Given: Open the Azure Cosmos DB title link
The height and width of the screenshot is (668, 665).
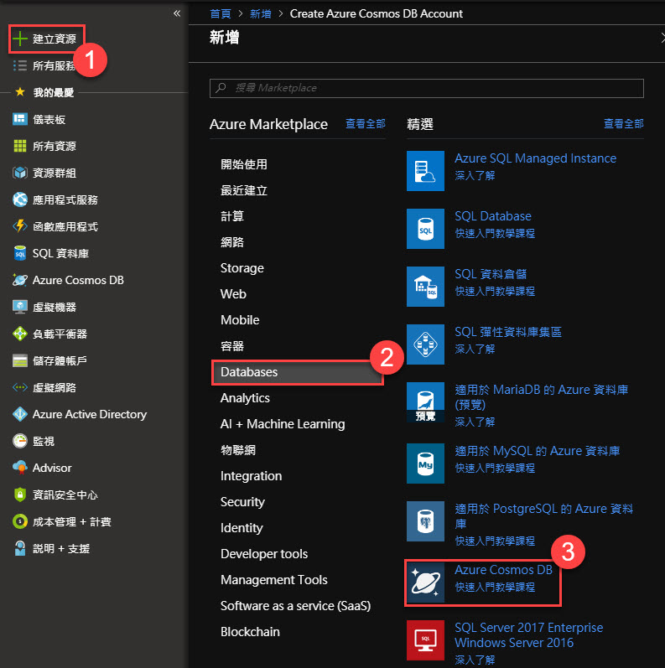Looking at the screenshot, I should (503, 570).
